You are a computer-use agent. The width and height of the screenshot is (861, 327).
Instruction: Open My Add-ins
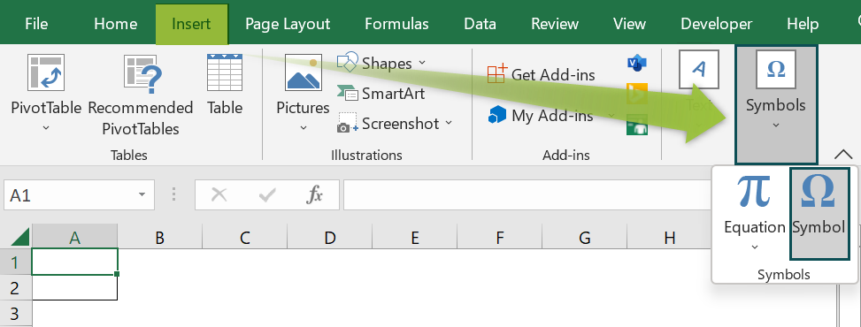click(x=551, y=116)
